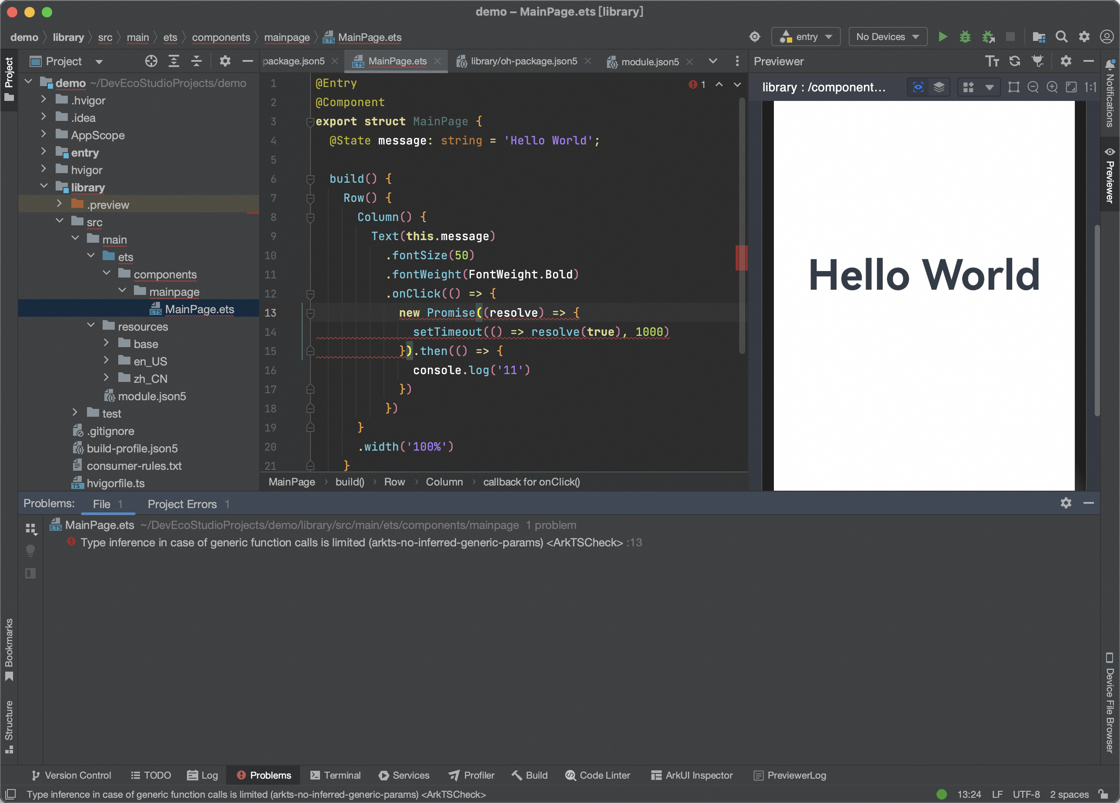Open Project panel options gear

pyautogui.click(x=225, y=61)
